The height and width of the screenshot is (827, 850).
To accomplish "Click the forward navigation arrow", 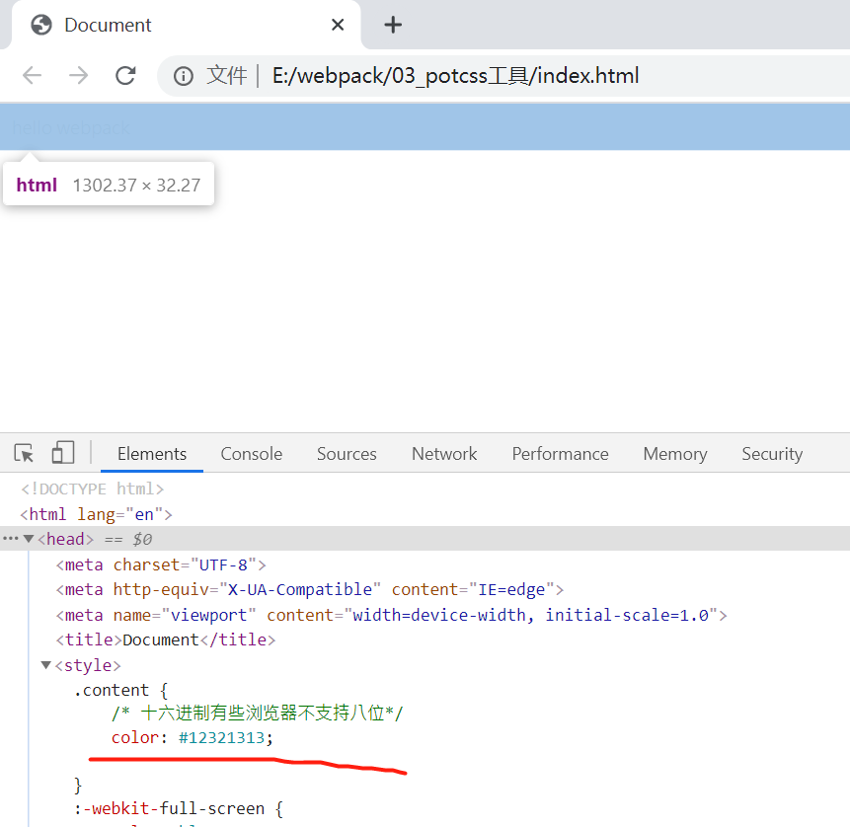I will click(79, 75).
